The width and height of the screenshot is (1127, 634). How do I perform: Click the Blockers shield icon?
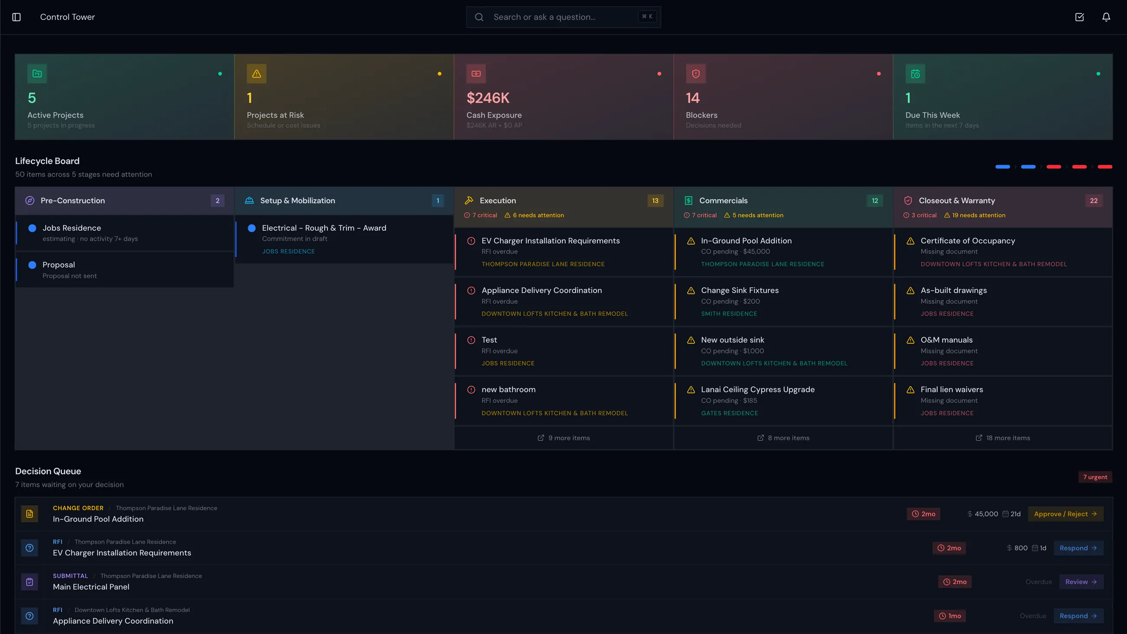pyautogui.click(x=697, y=74)
